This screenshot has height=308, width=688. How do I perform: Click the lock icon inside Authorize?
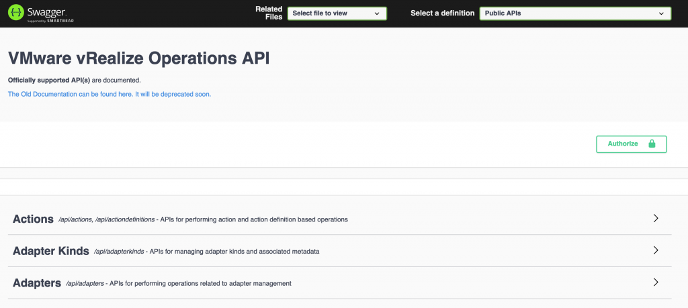651,144
